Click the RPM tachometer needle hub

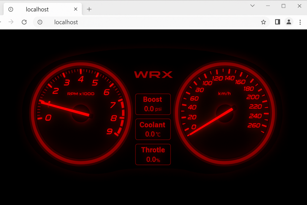pos(81,113)
